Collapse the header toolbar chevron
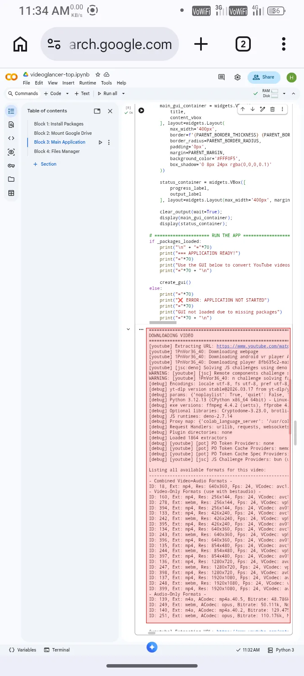 point(293,93)
